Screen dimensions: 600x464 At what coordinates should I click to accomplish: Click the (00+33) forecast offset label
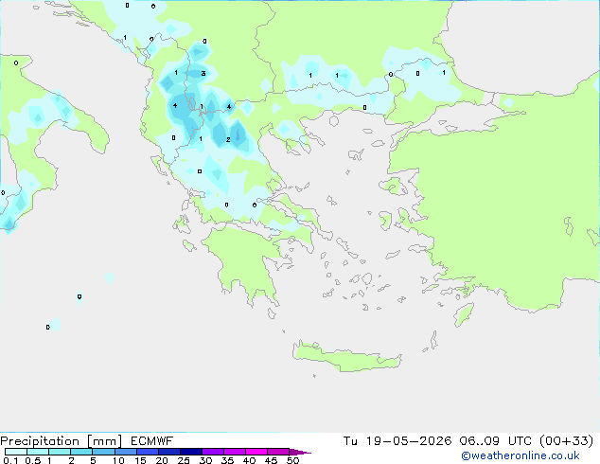pyautogui.click(x=566, y=440)
